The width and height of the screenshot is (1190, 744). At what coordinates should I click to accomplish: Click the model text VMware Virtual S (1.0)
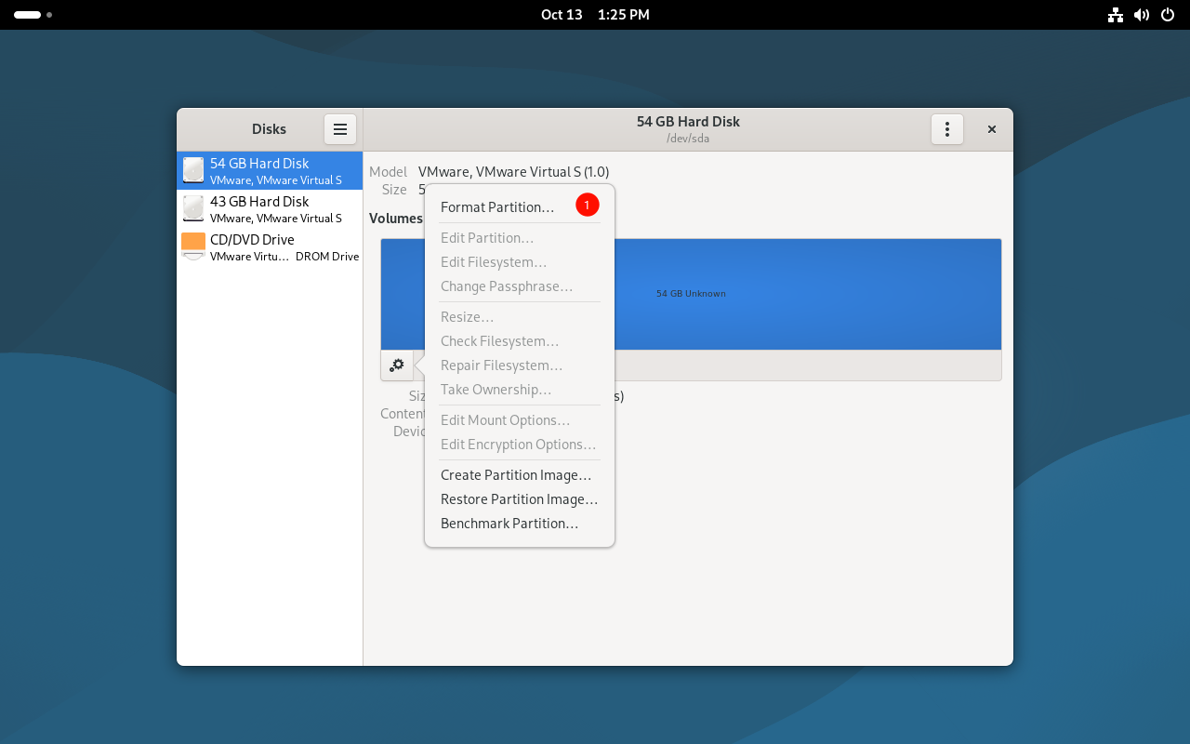click(514, 172)
